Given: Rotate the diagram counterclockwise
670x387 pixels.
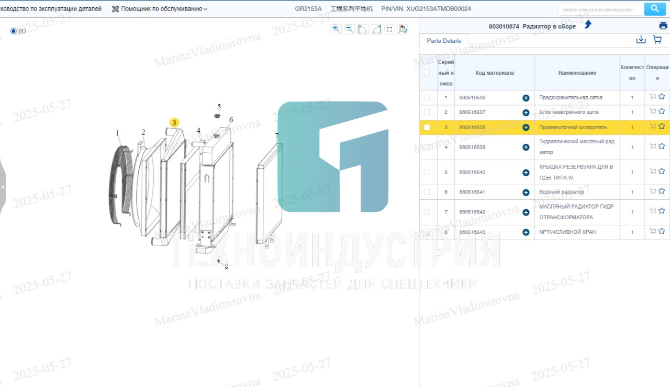Looking at the screenshot, I should click(x=363, y=29).
